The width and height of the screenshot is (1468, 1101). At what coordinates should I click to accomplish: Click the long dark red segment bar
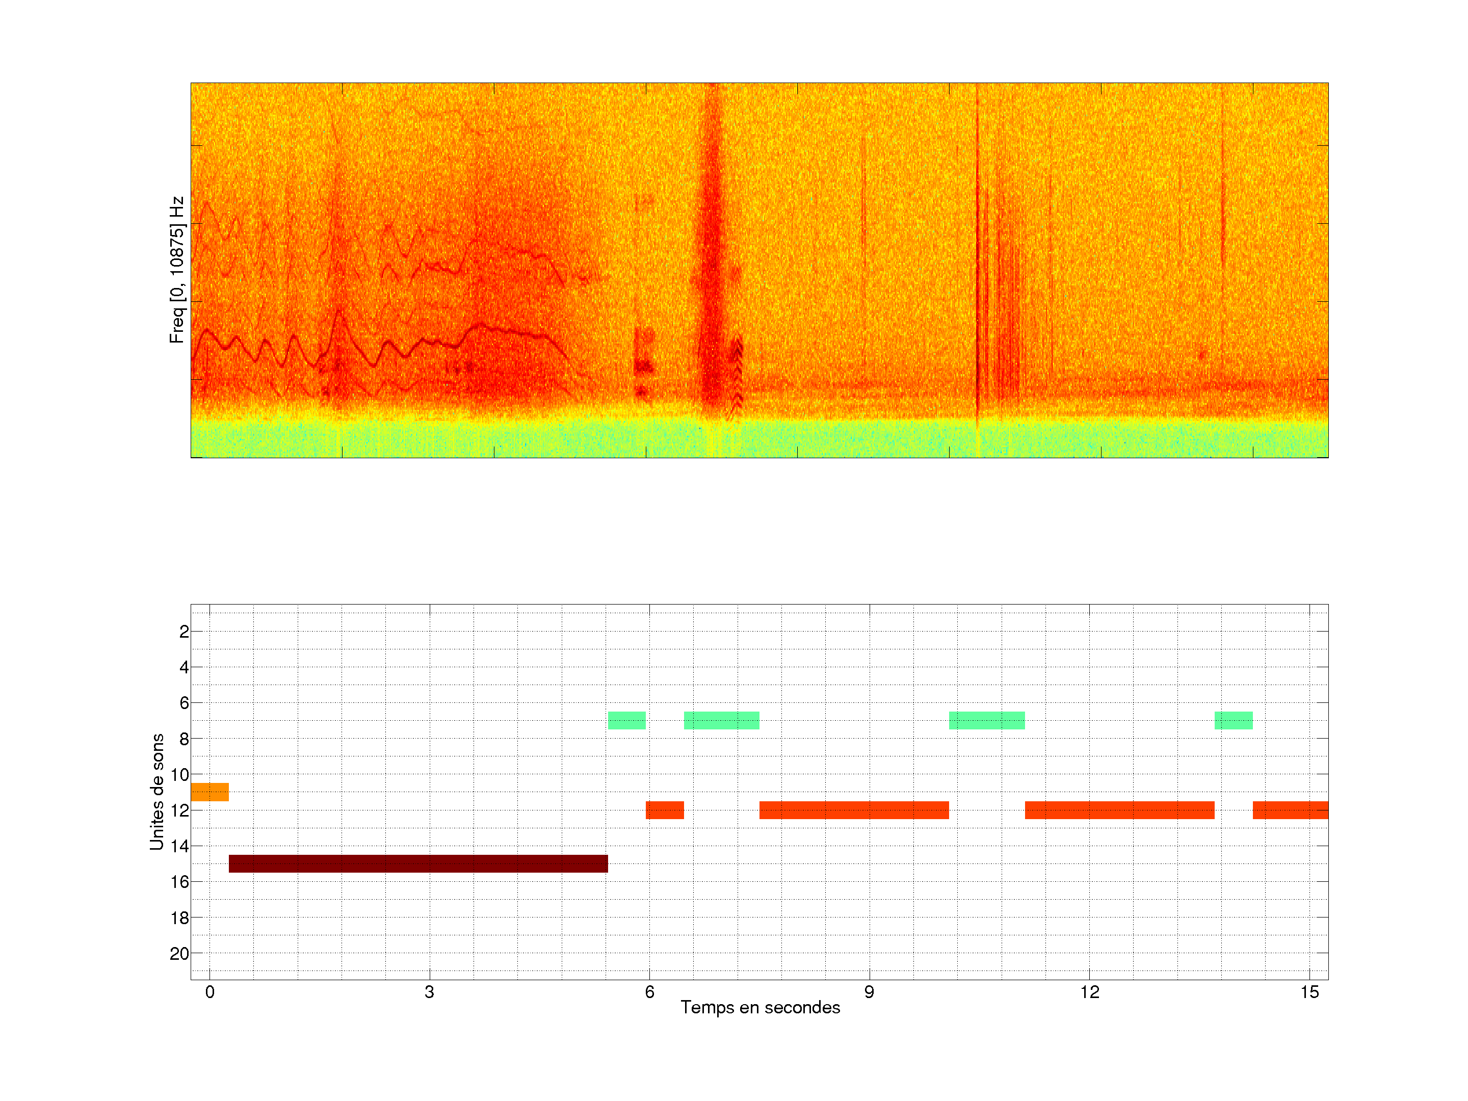pyautogui.click(x=418, y=863)
